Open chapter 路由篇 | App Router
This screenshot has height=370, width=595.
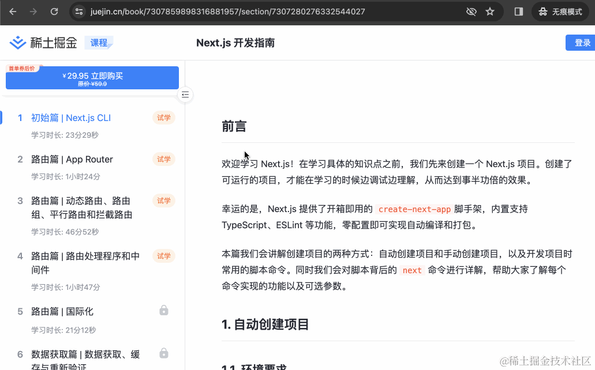[x=72, y=159]
